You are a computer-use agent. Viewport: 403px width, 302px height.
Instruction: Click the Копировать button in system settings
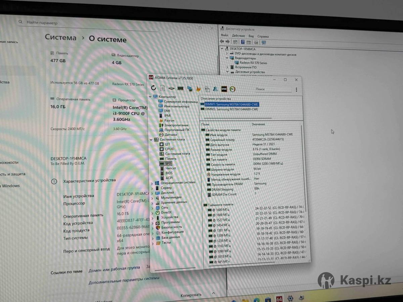tap(191, 295)
